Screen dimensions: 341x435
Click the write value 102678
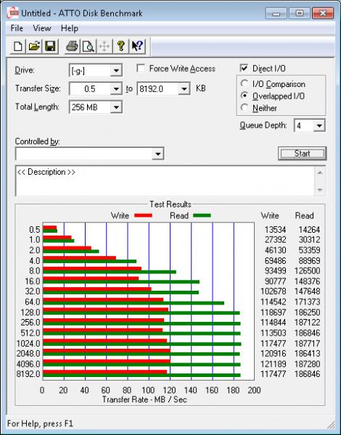[x=273, y=291]
